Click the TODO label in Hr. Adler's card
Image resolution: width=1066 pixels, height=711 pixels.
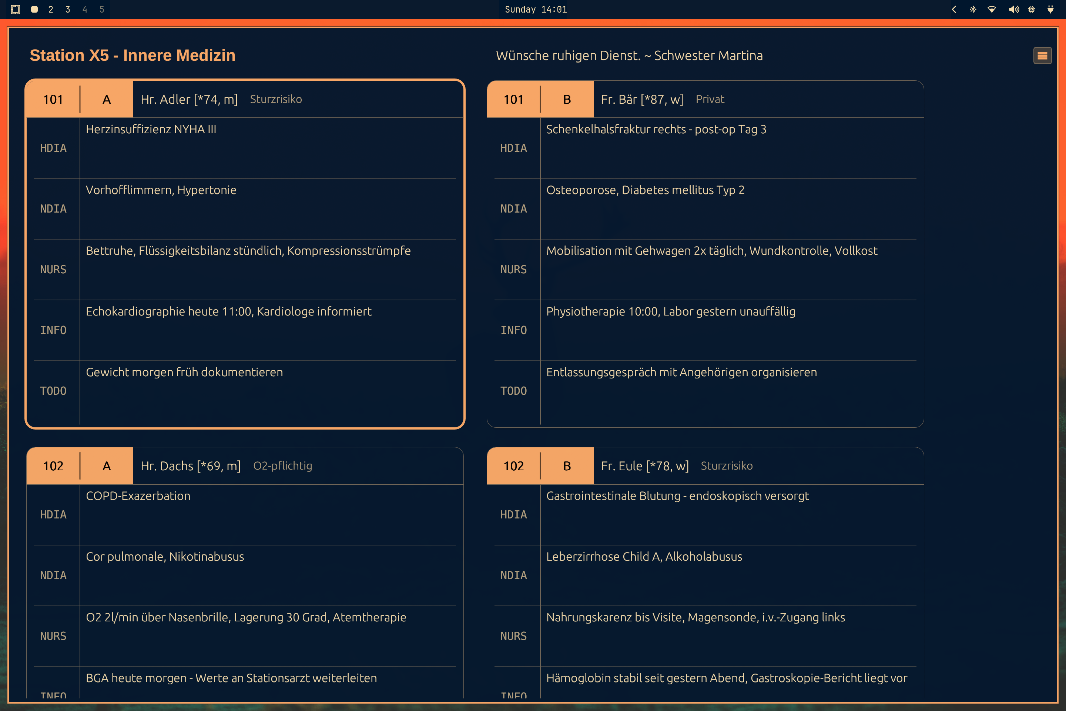(x=53, y=391)
